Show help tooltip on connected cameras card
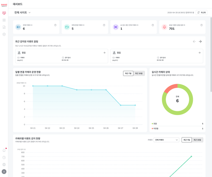The width and height of the screenshot is (212, 177). (104, 25)
